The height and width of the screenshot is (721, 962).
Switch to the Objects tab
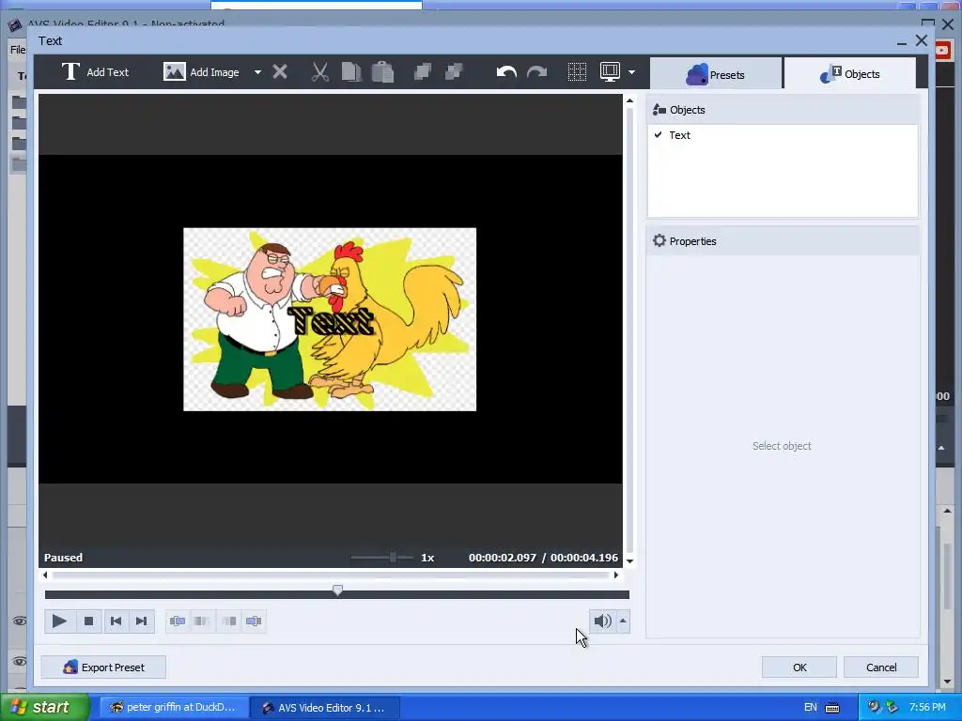[x=849, y=74]
